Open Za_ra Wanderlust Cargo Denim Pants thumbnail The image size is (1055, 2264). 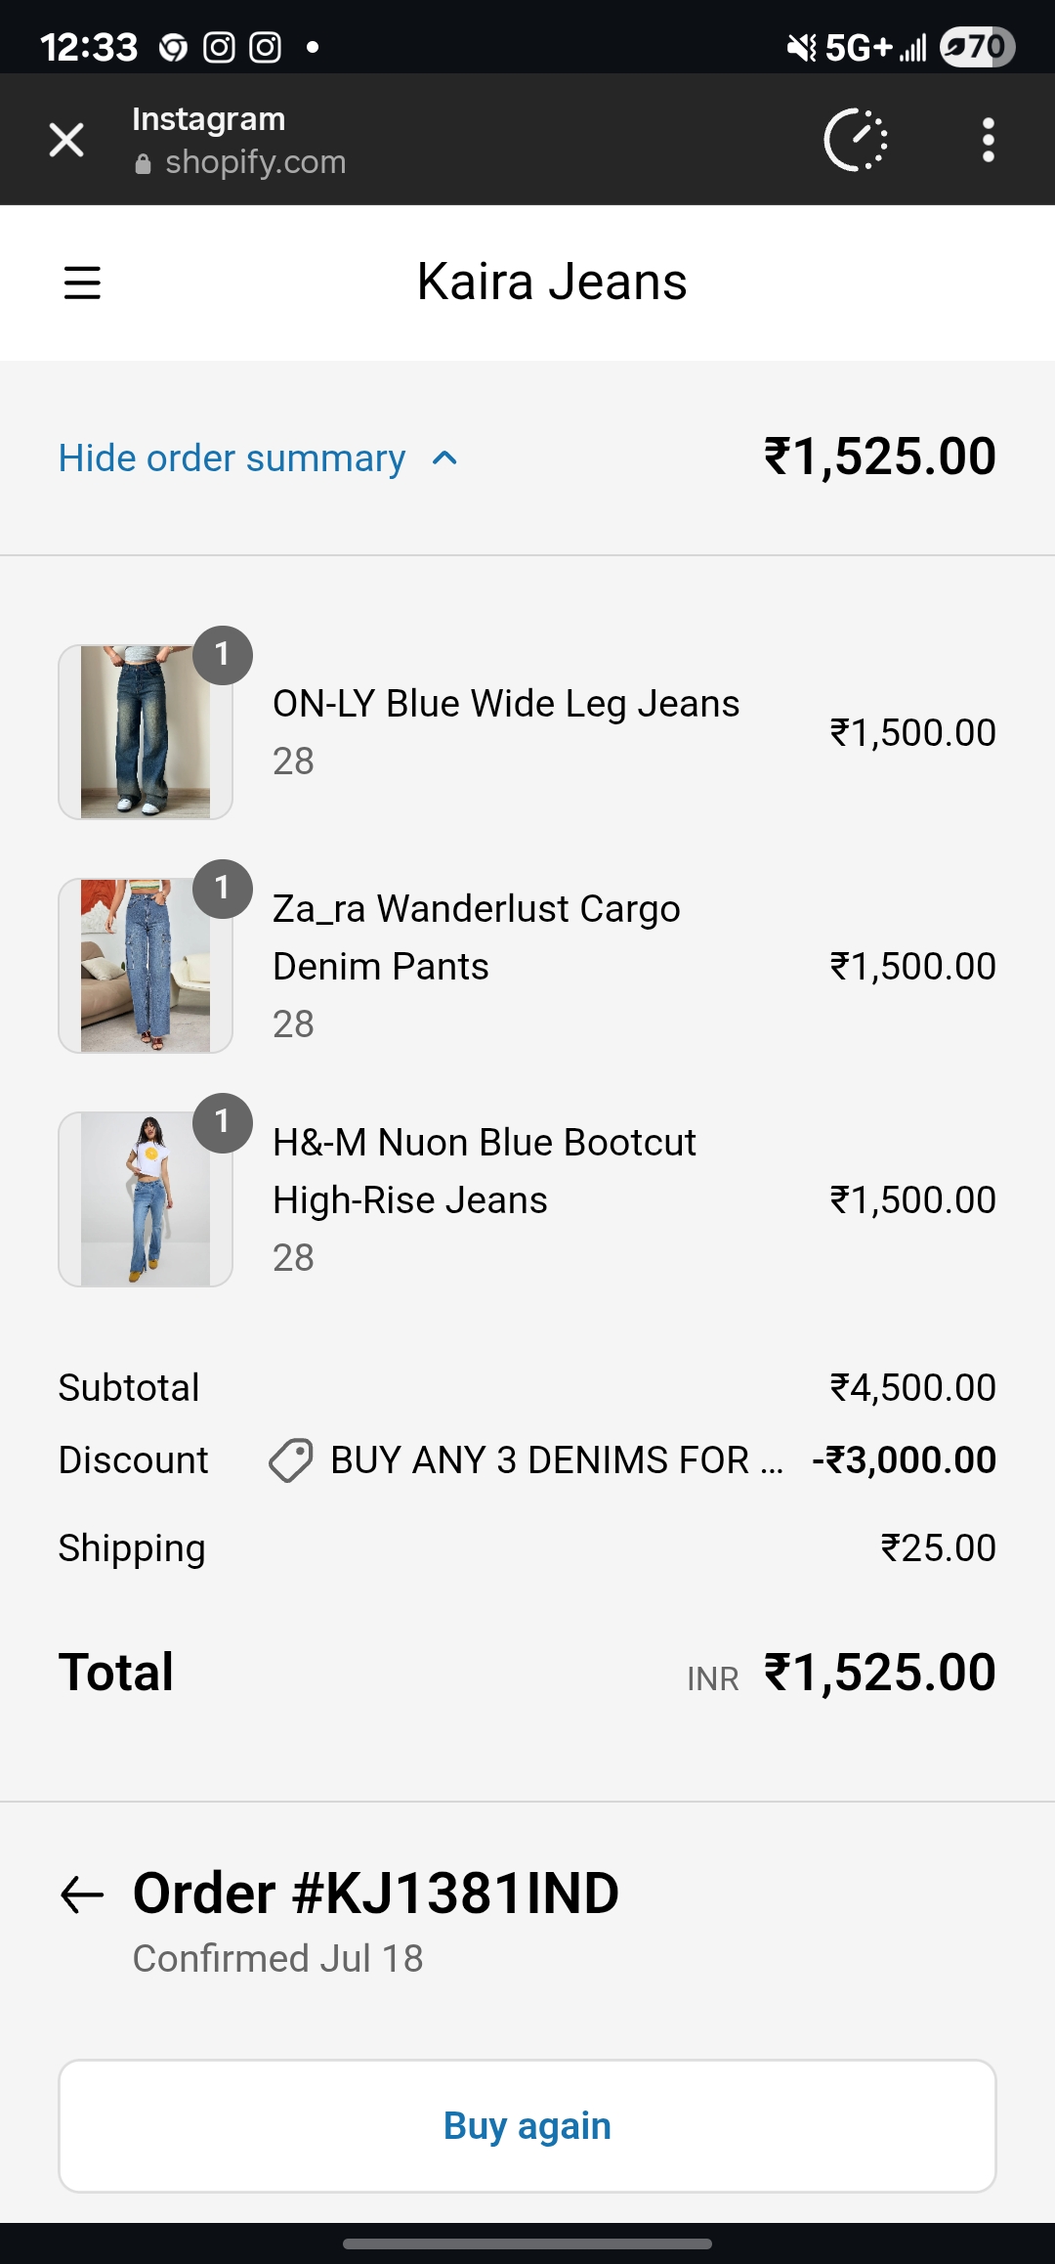coord(146,966)
